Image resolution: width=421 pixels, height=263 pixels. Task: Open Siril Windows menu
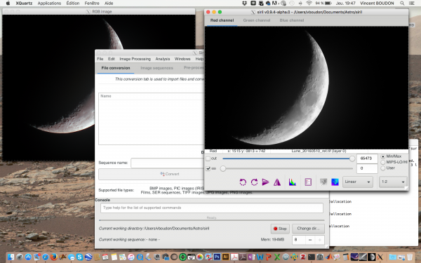(182, 59)
